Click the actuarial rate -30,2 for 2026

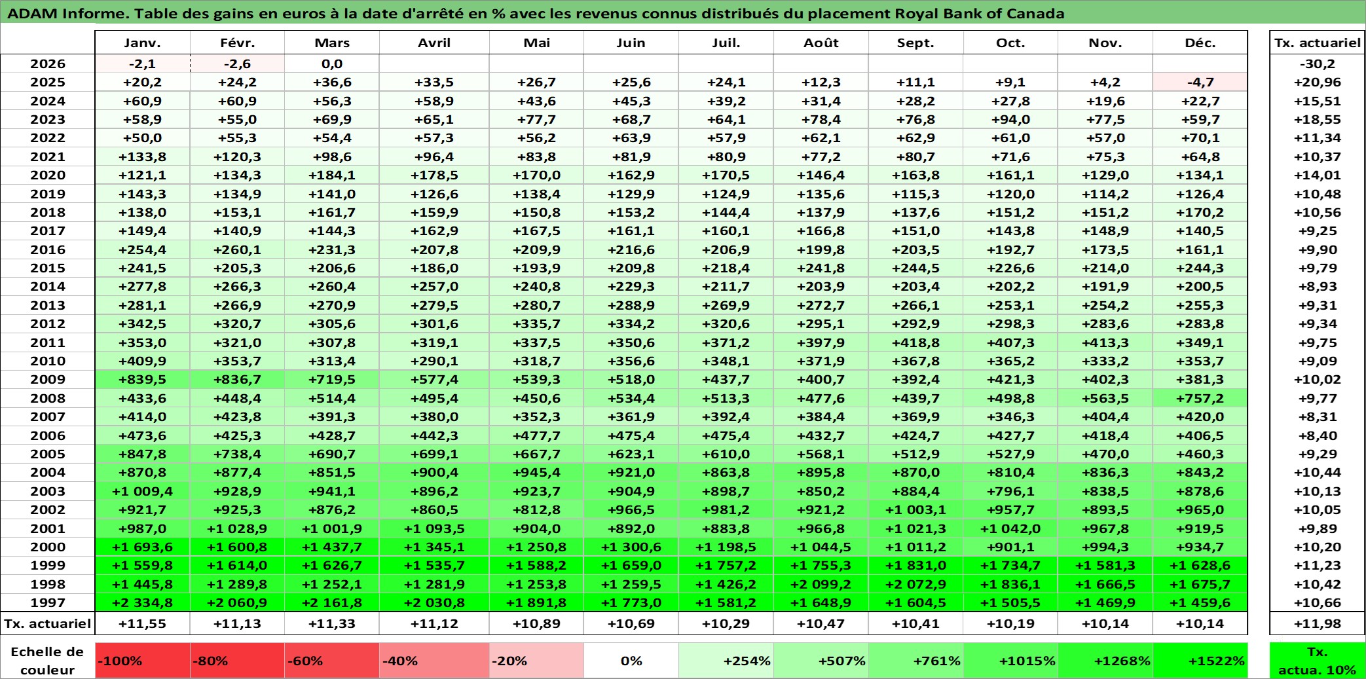pos(1318,64)
